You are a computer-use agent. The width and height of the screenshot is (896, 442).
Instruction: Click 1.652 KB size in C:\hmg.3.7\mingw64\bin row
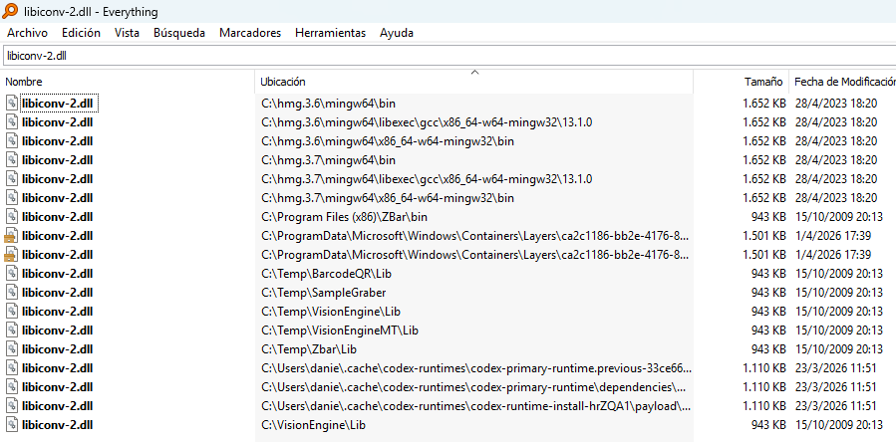764,160
